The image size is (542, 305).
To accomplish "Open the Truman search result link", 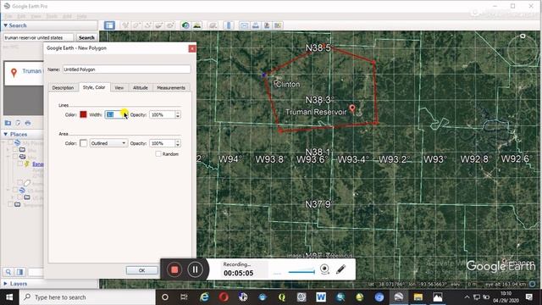I will [32, 71].
